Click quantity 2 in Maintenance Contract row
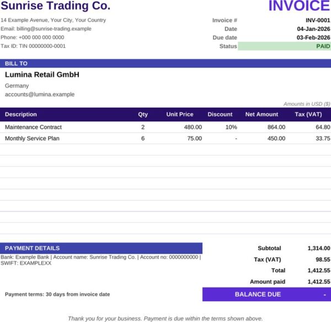 pyautogui.click(x=143, y=127)
